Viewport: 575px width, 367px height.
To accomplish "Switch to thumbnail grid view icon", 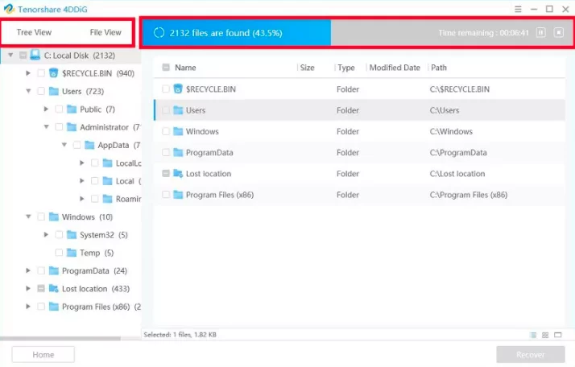I will tap(545, 335).
